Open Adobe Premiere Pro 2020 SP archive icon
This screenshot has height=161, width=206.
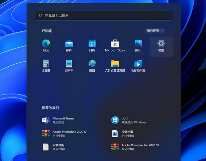pos(115,147)
